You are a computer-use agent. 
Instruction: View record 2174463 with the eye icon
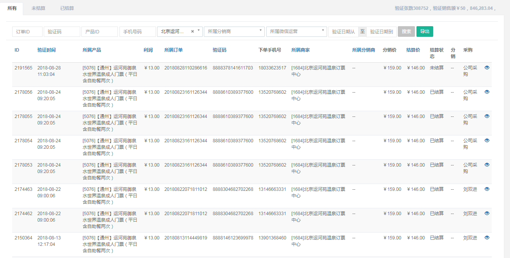(x=487, y=189)
